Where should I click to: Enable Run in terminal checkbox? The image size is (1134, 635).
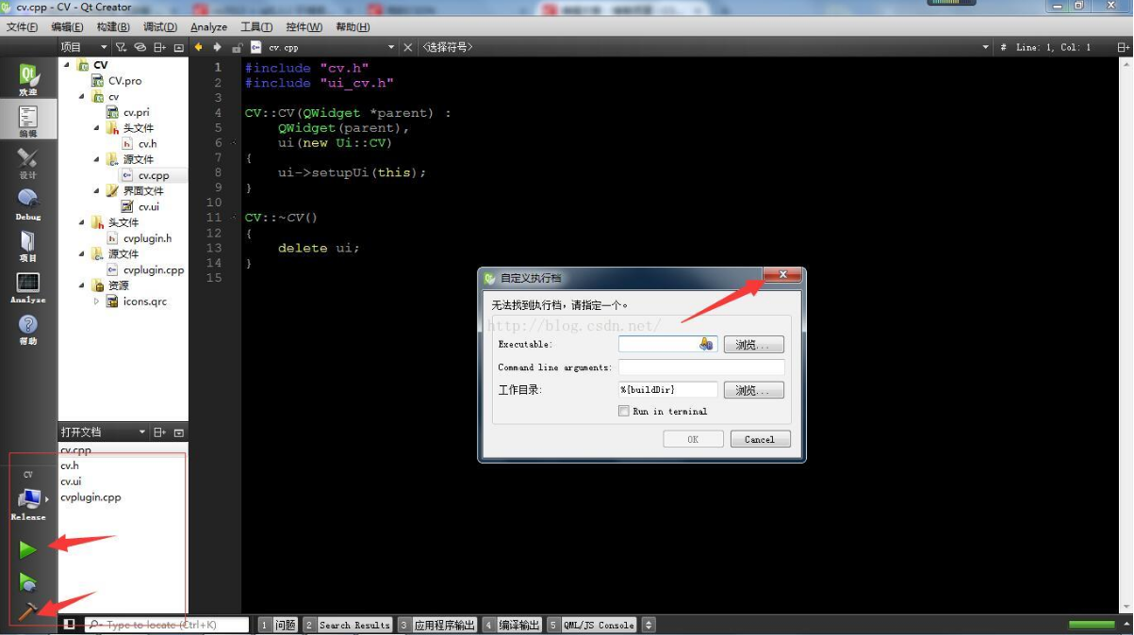pyautogui.click(x=624, y=411)
